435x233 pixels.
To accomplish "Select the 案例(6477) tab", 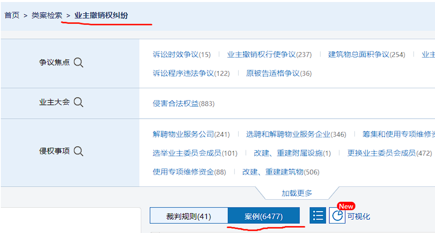I will coord(263,216).
